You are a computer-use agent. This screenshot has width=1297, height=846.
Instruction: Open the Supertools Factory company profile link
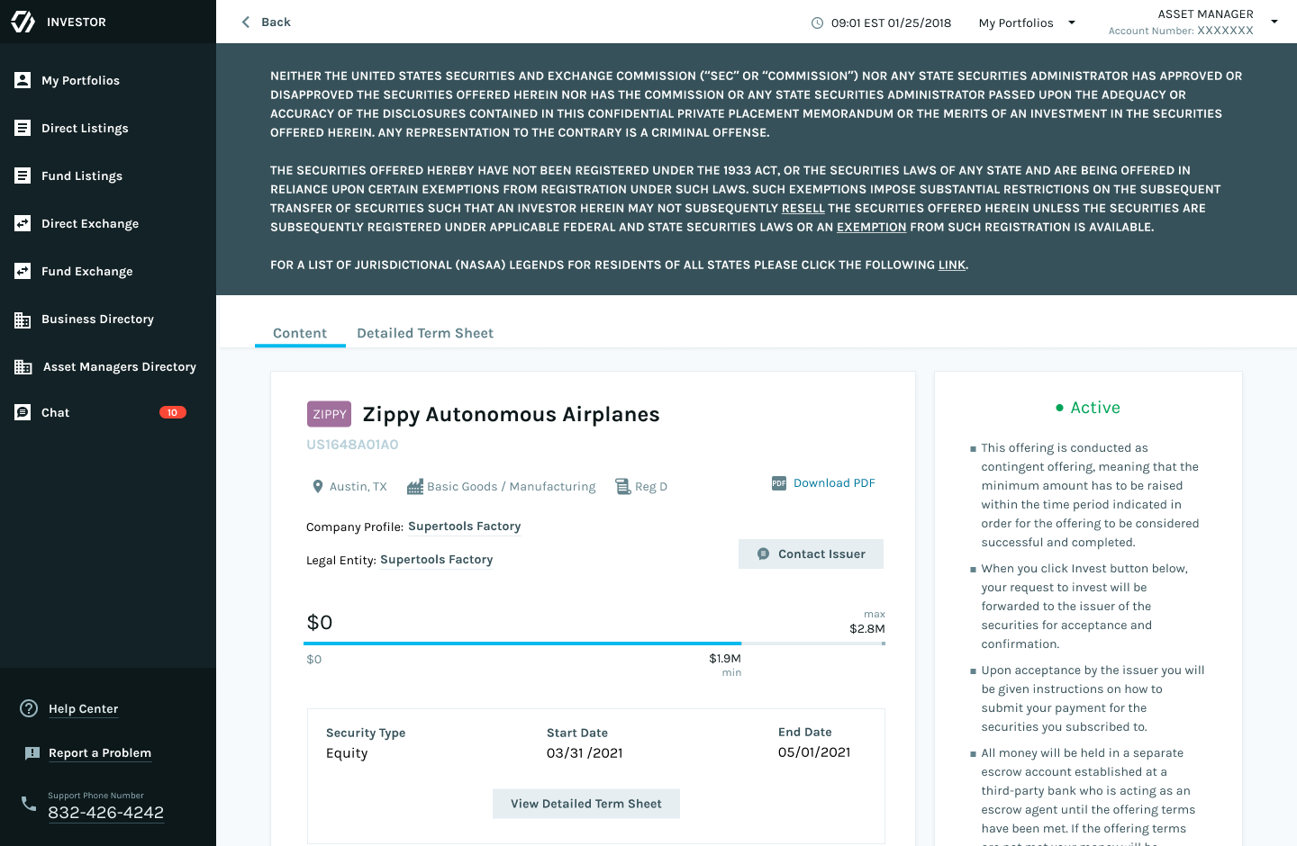pos(464,526)
